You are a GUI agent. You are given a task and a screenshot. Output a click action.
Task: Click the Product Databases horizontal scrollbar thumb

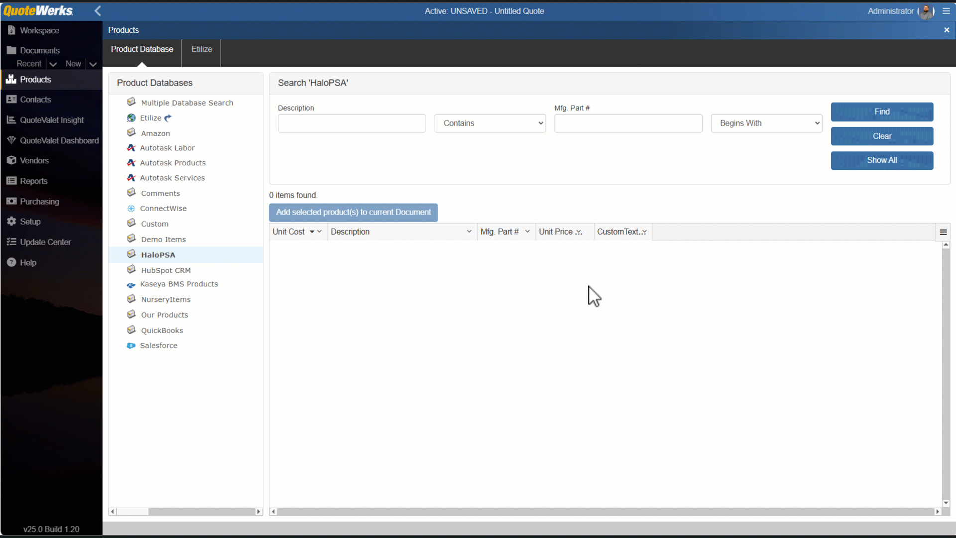pyautogui.click(x=132, y=512)
